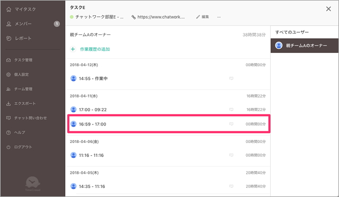Click the ログアウト power icon
This screenshot has width=339, height=197.
click(8, 147)
